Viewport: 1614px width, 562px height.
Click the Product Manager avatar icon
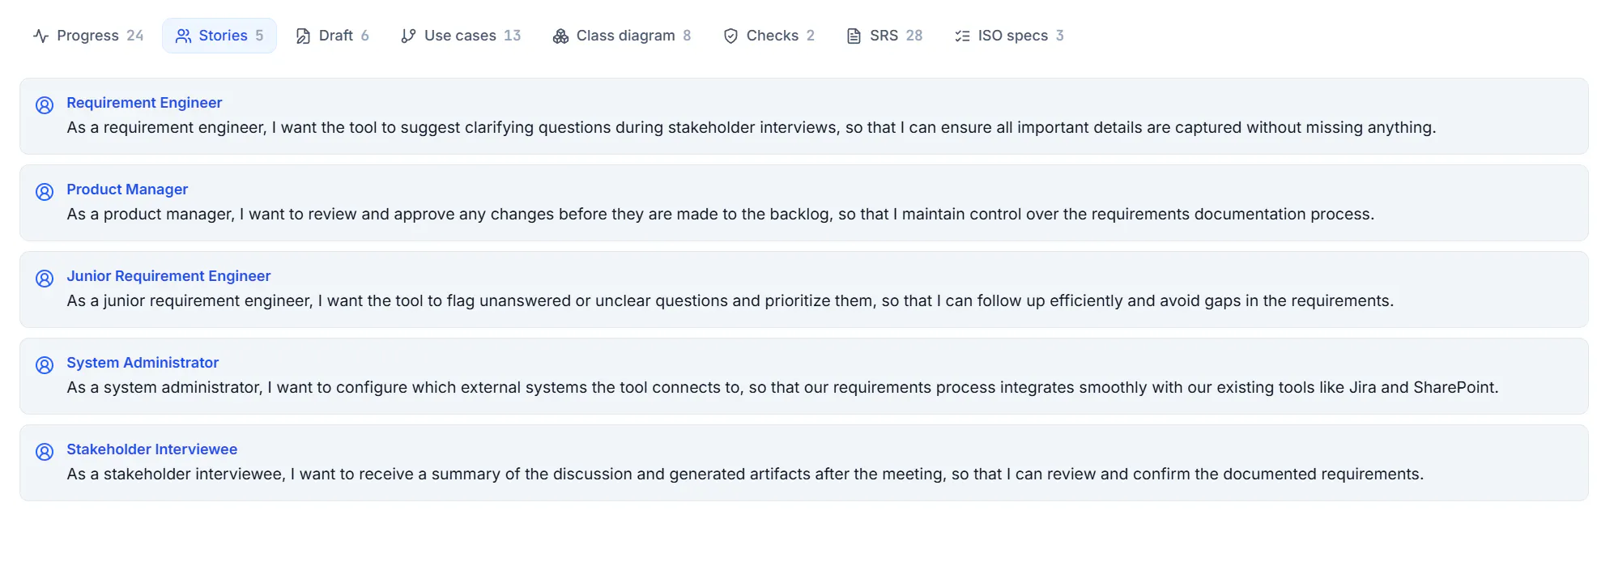(x=45, y=192)
